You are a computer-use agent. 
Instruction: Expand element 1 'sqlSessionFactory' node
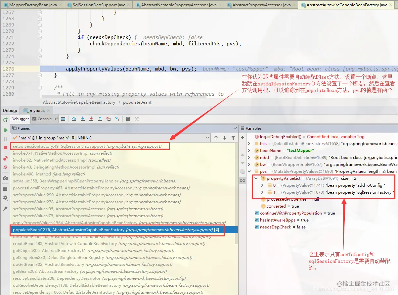pos(262,192)
